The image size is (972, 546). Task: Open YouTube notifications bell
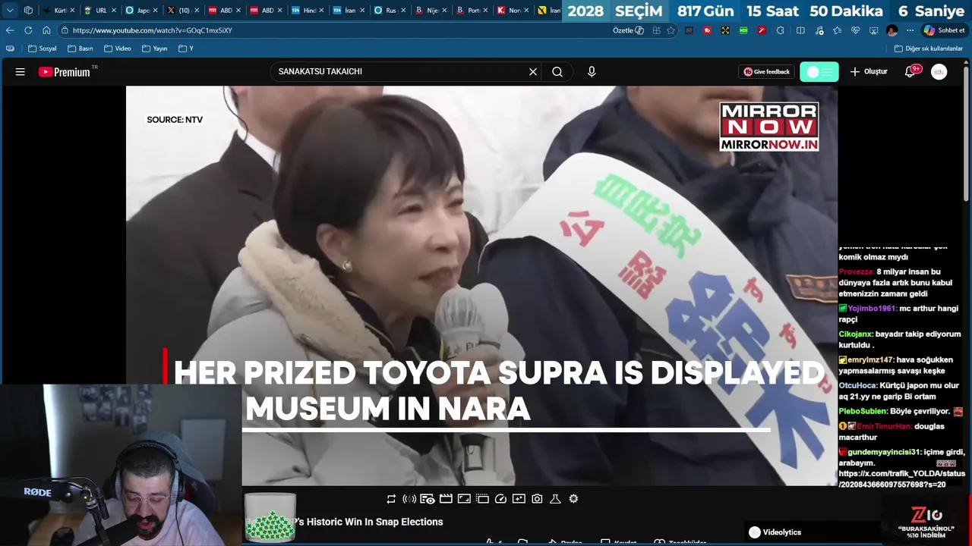click(x=910, y=71)
